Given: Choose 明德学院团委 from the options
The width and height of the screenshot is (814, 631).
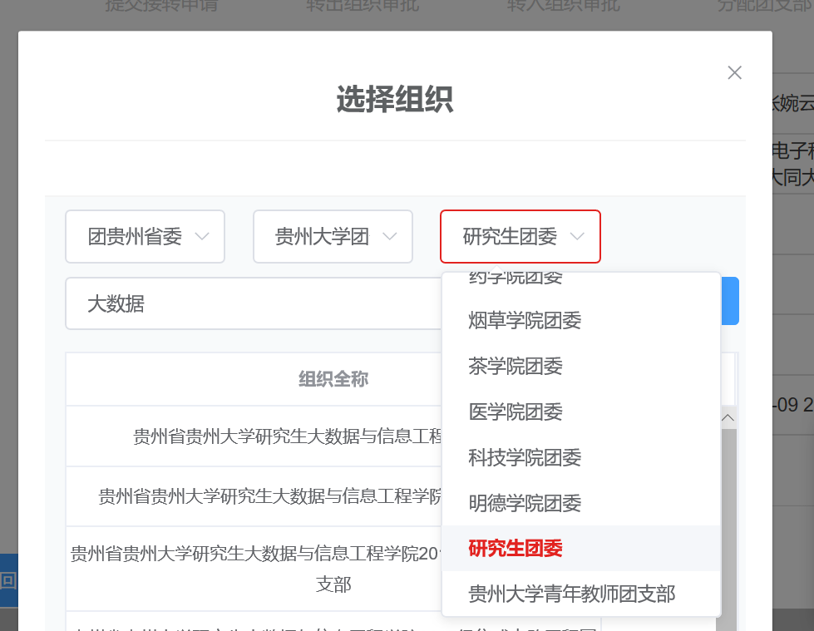Looking at the screenshot, I should [x=525, y=503].
